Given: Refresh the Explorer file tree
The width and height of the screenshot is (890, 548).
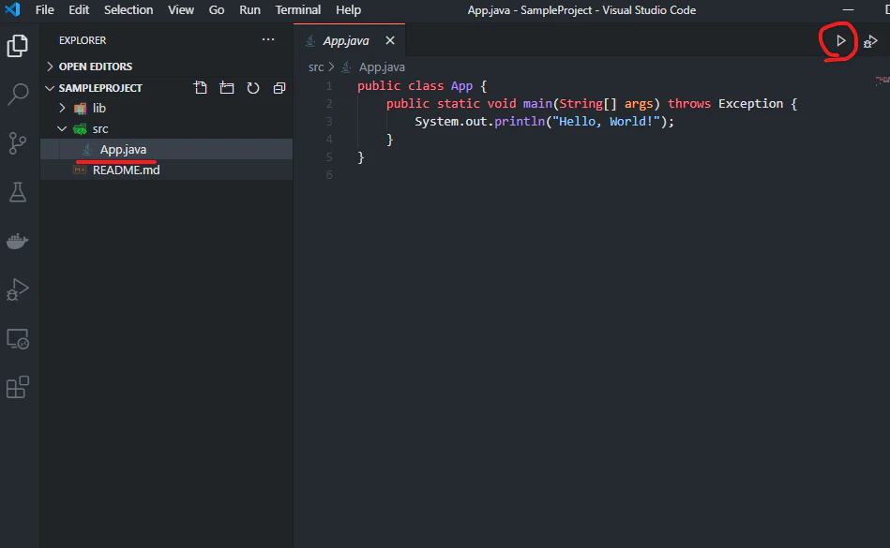Looking at the screenshot, I should click(x=252, y=87).
